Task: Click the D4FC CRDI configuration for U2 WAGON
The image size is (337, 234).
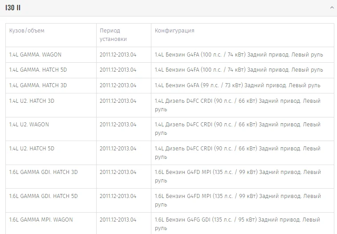Action: click(x=238, y=129)
